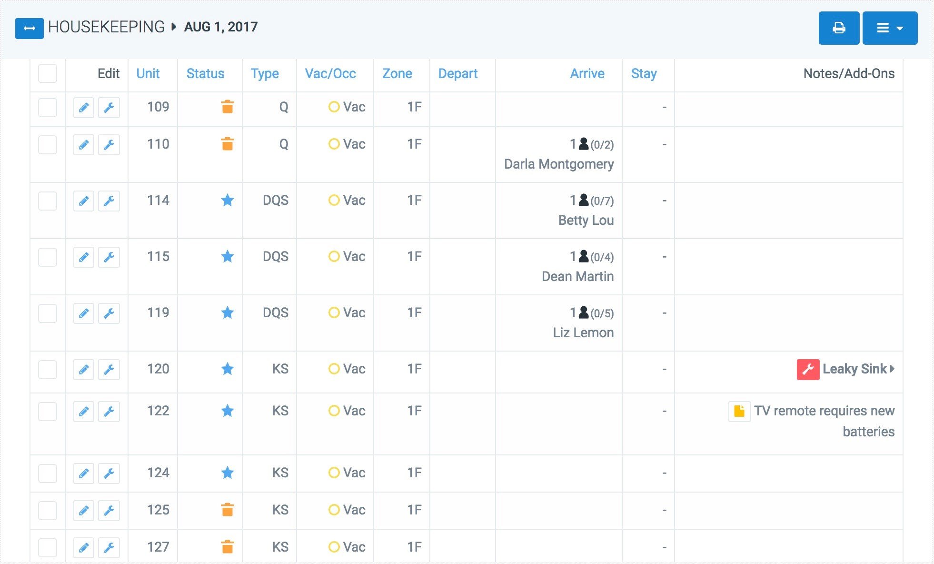Edit unit 120 with the pencil icon
The width and height of the screenshot is (934, 564).
tap(84, 369)
